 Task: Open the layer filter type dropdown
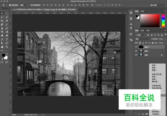point(140,35)
